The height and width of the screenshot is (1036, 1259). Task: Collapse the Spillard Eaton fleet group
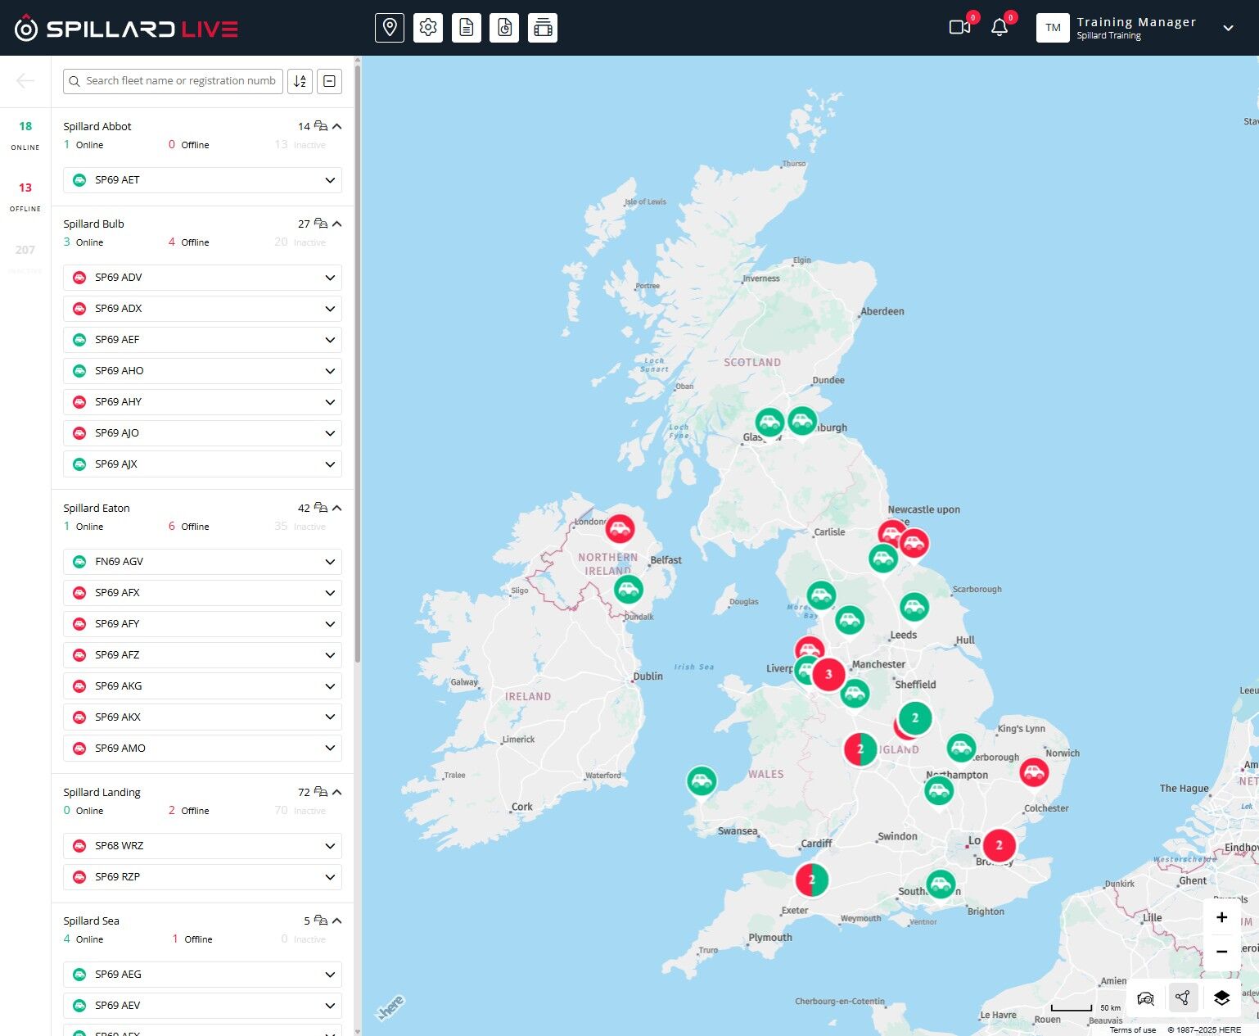(337, 508)
